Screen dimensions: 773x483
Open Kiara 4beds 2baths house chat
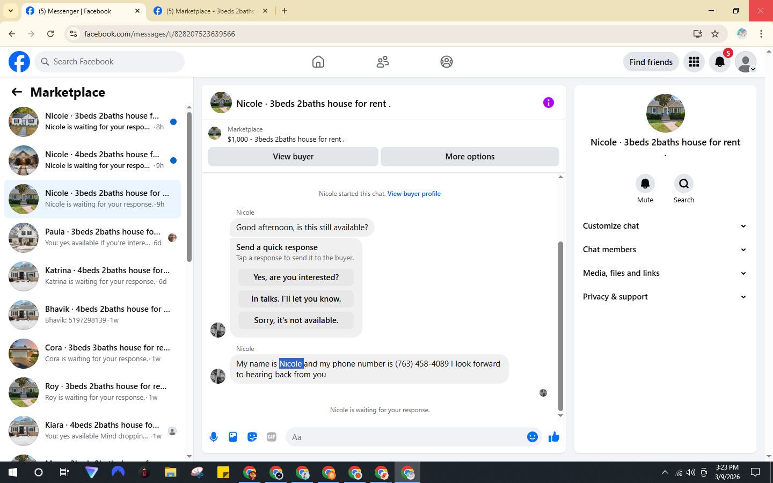[x=92, y=430]
